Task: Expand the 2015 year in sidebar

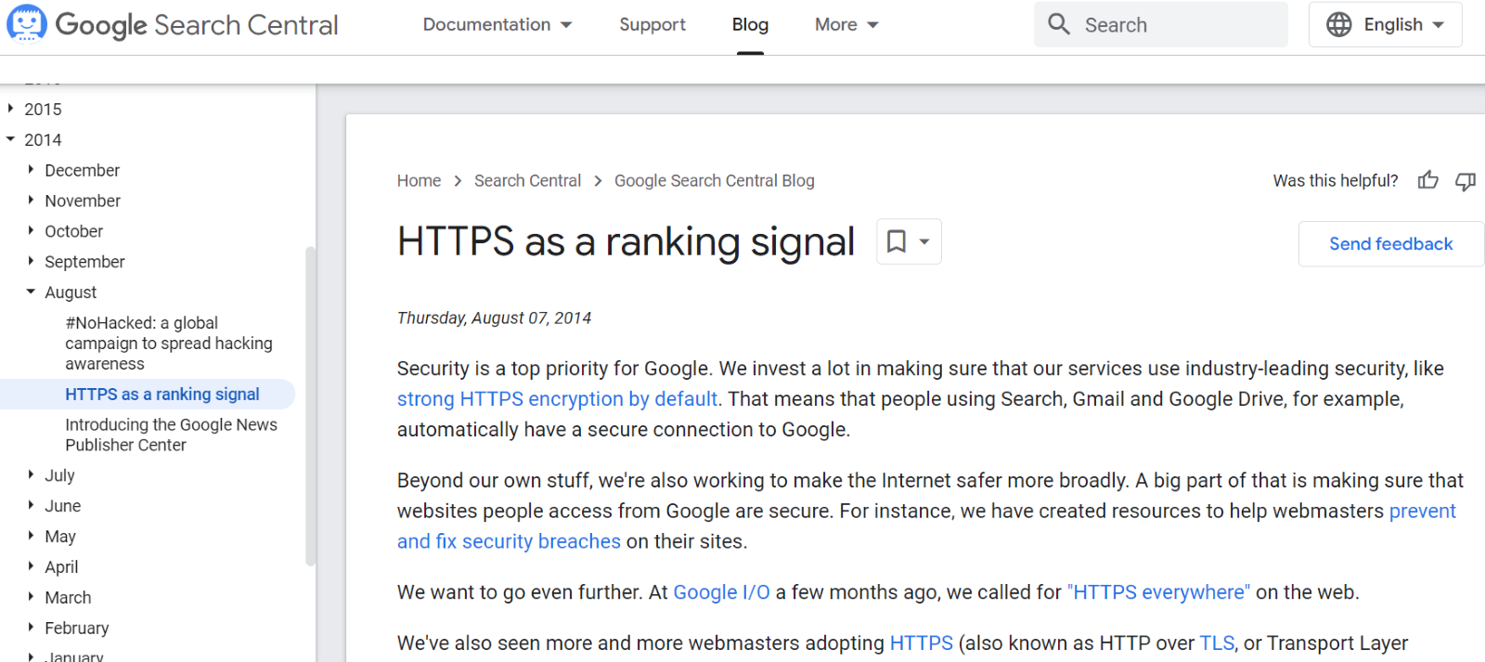Action: pos(10,109)
